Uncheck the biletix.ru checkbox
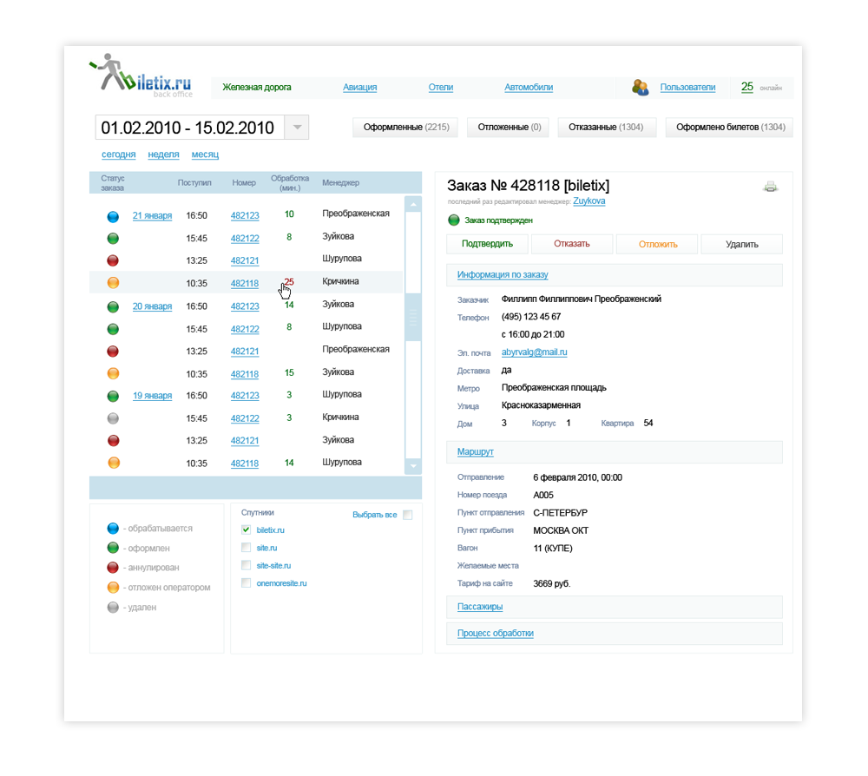This screenshot has width=868, height=776. [x=247, y=529]
